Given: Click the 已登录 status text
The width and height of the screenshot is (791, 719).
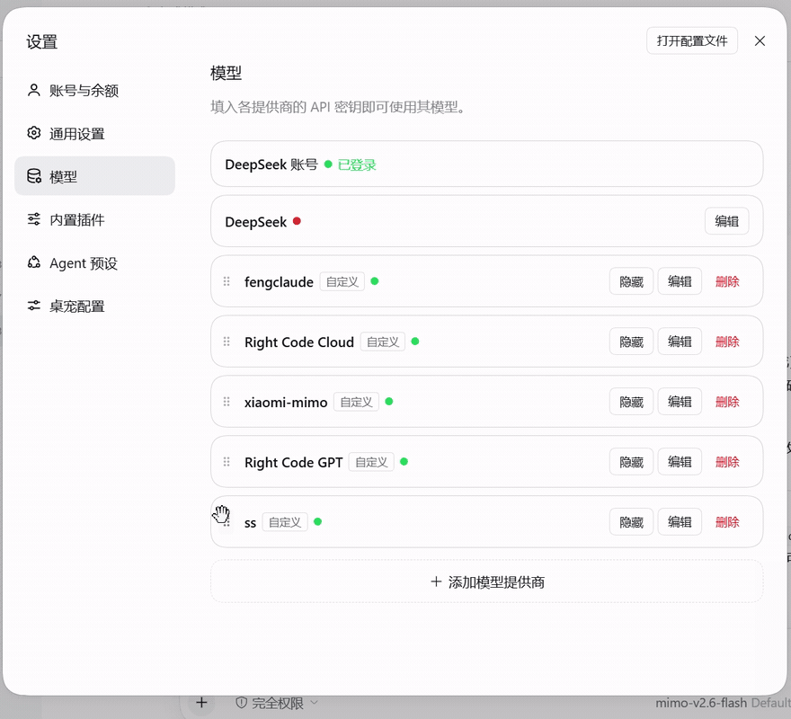Looking at the screenshot, I should pos(357,164).
